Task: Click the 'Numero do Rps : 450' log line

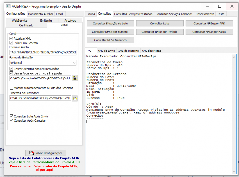Action: [105, 65]
